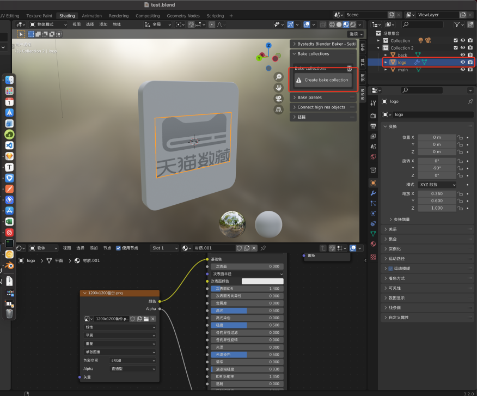
Task: Collapse Bake collections panel
Action: coord(323,54)
